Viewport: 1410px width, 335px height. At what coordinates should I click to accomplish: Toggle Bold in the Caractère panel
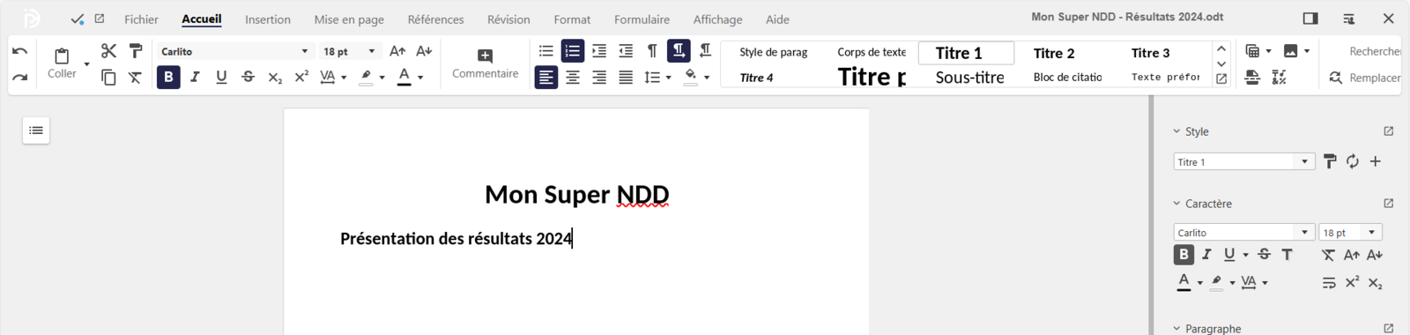tap(1184, 255)
